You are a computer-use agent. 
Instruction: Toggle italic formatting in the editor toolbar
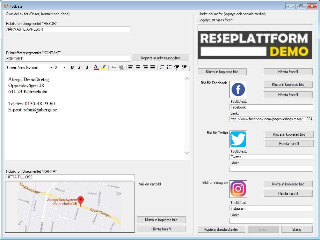click(x=79, y=67)
